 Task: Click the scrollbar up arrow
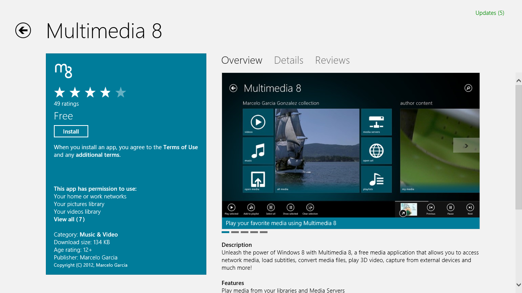[x=519, y=81]
